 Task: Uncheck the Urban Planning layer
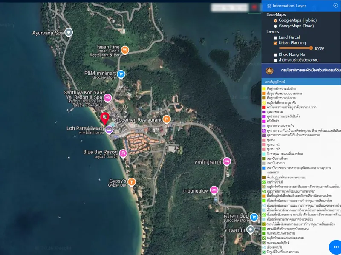tap(275, 43)
